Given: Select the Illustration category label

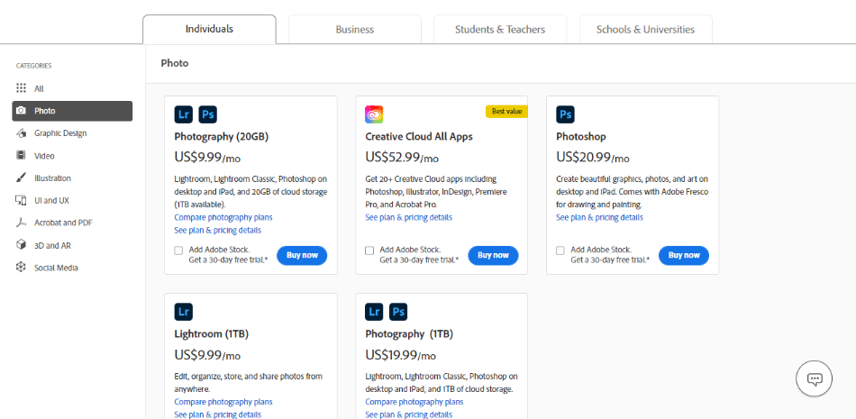Looking at the screenshot, I should [x=52, y=178].
